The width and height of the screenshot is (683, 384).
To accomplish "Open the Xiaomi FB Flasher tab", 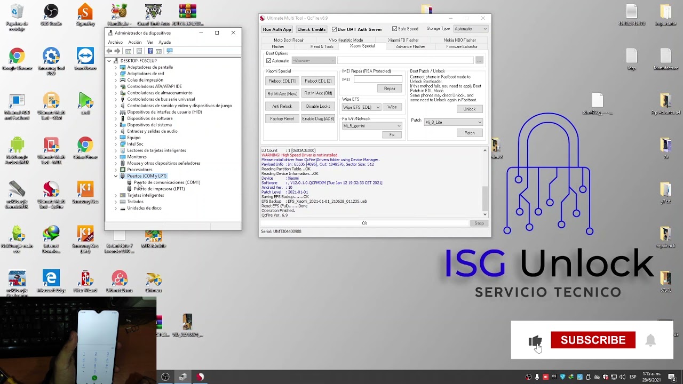I will [403, 40].
